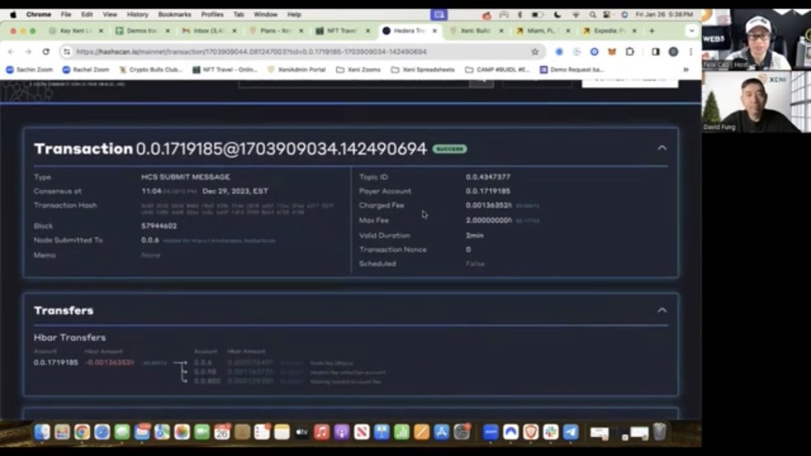The width and height of the screenshot is (811, 456).
Task: Open Launchpad from the Dock
Action: click(62, 432)
